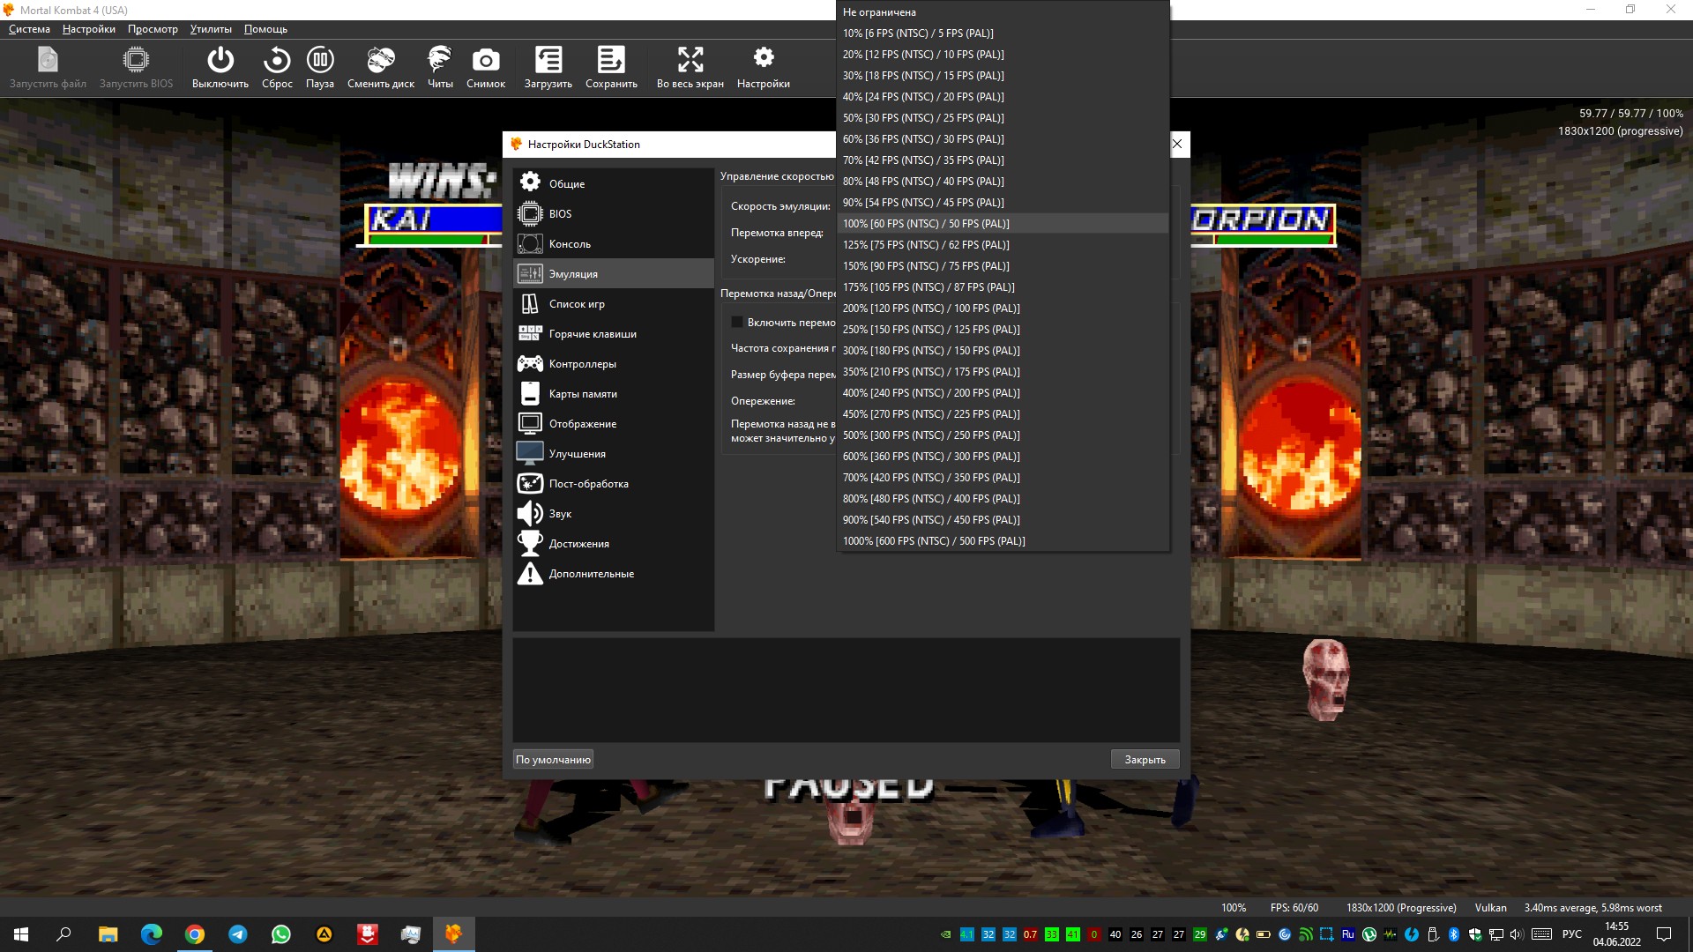This screenshot has height=952, width=1693.
Task: Choose 300% [180 FPS (NTSC)] speed option
Action: pos(1003,351)
